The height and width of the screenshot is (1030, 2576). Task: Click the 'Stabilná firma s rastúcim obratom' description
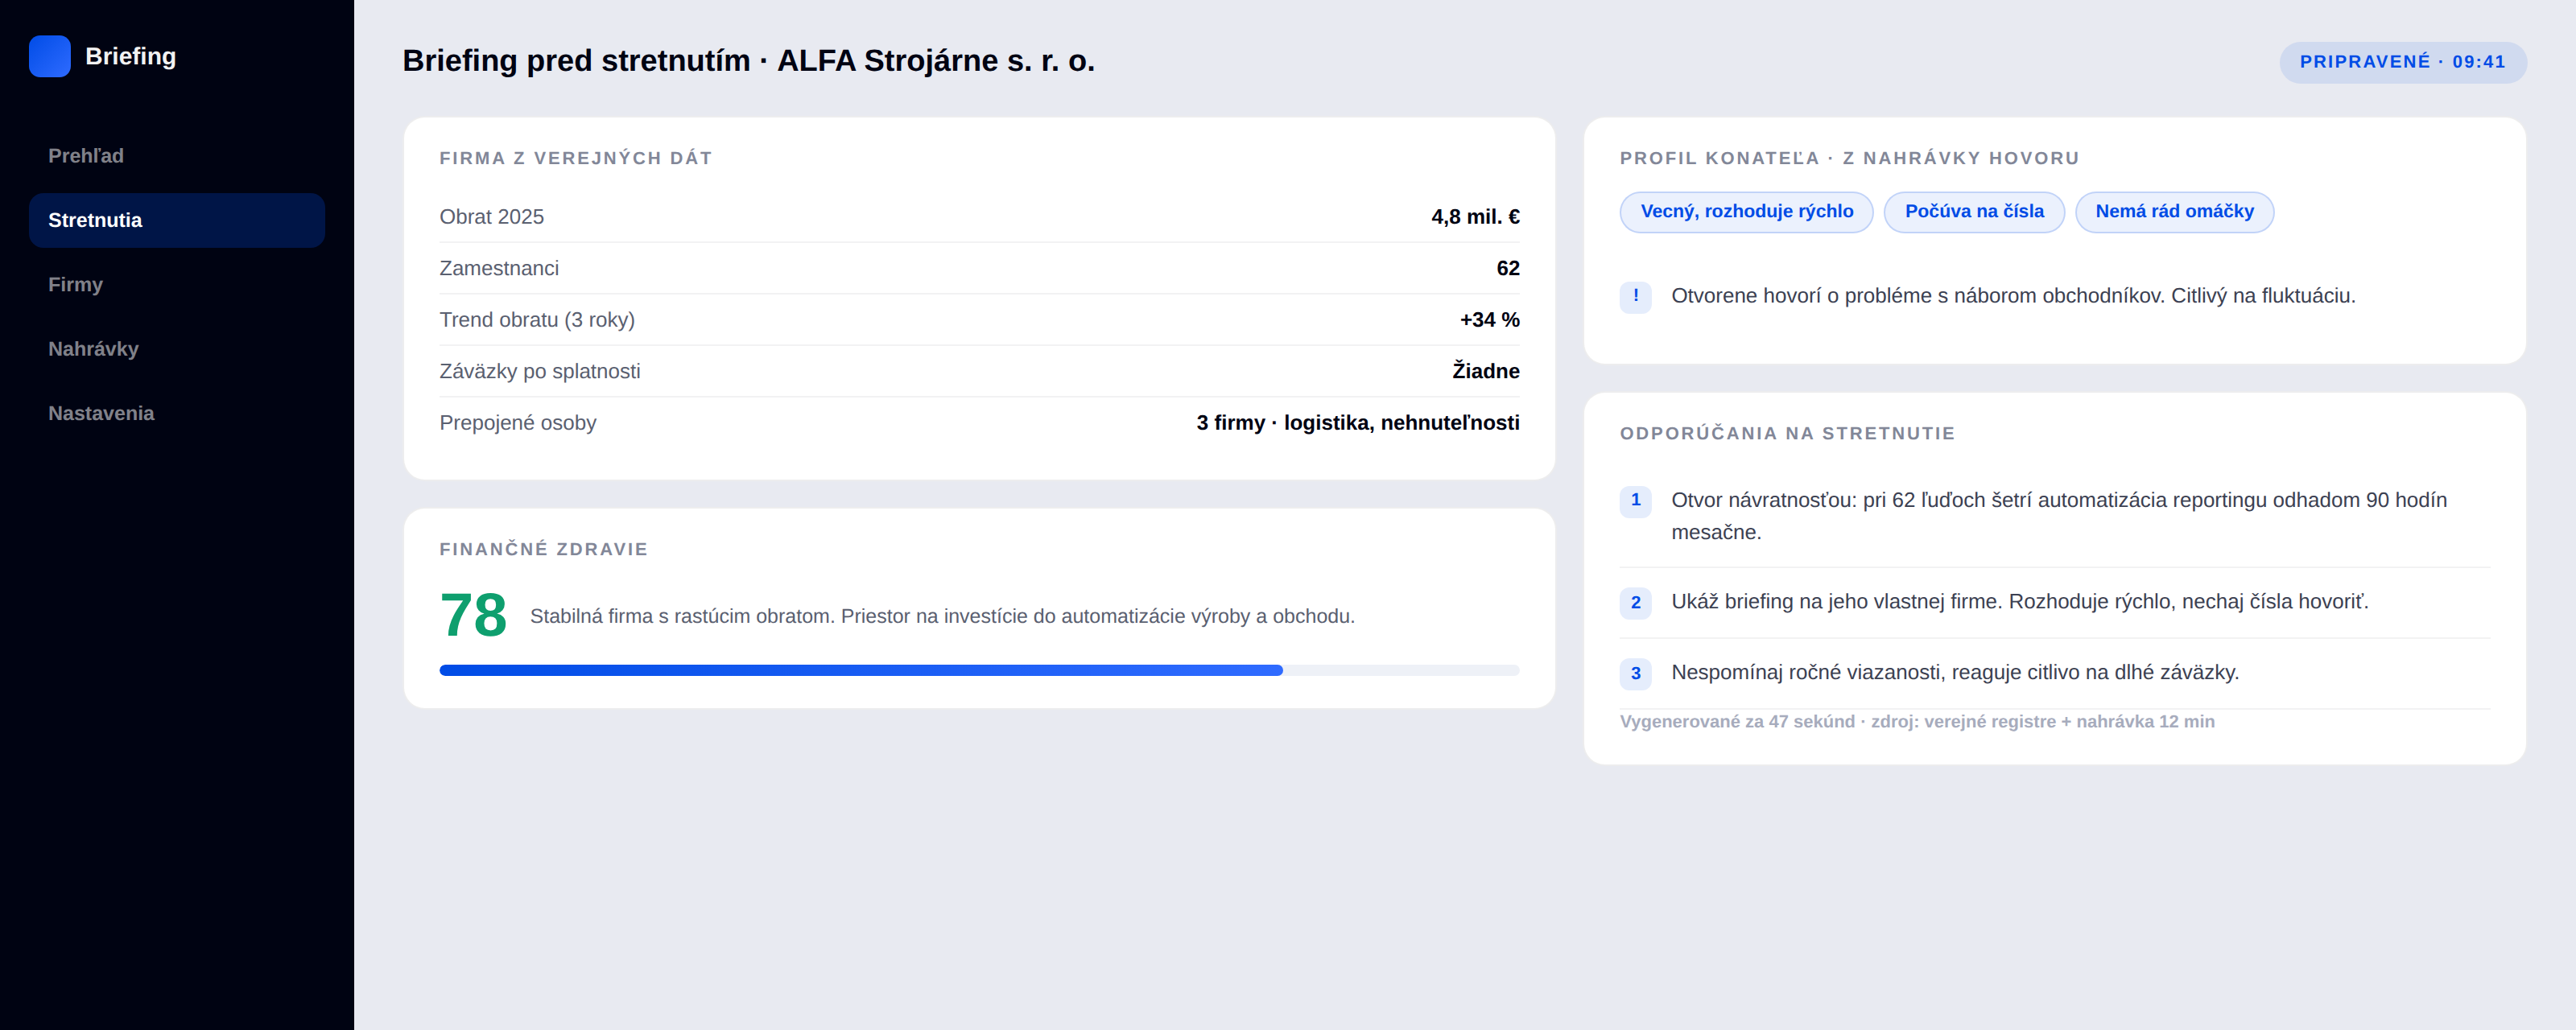click(x=942, y=616)
